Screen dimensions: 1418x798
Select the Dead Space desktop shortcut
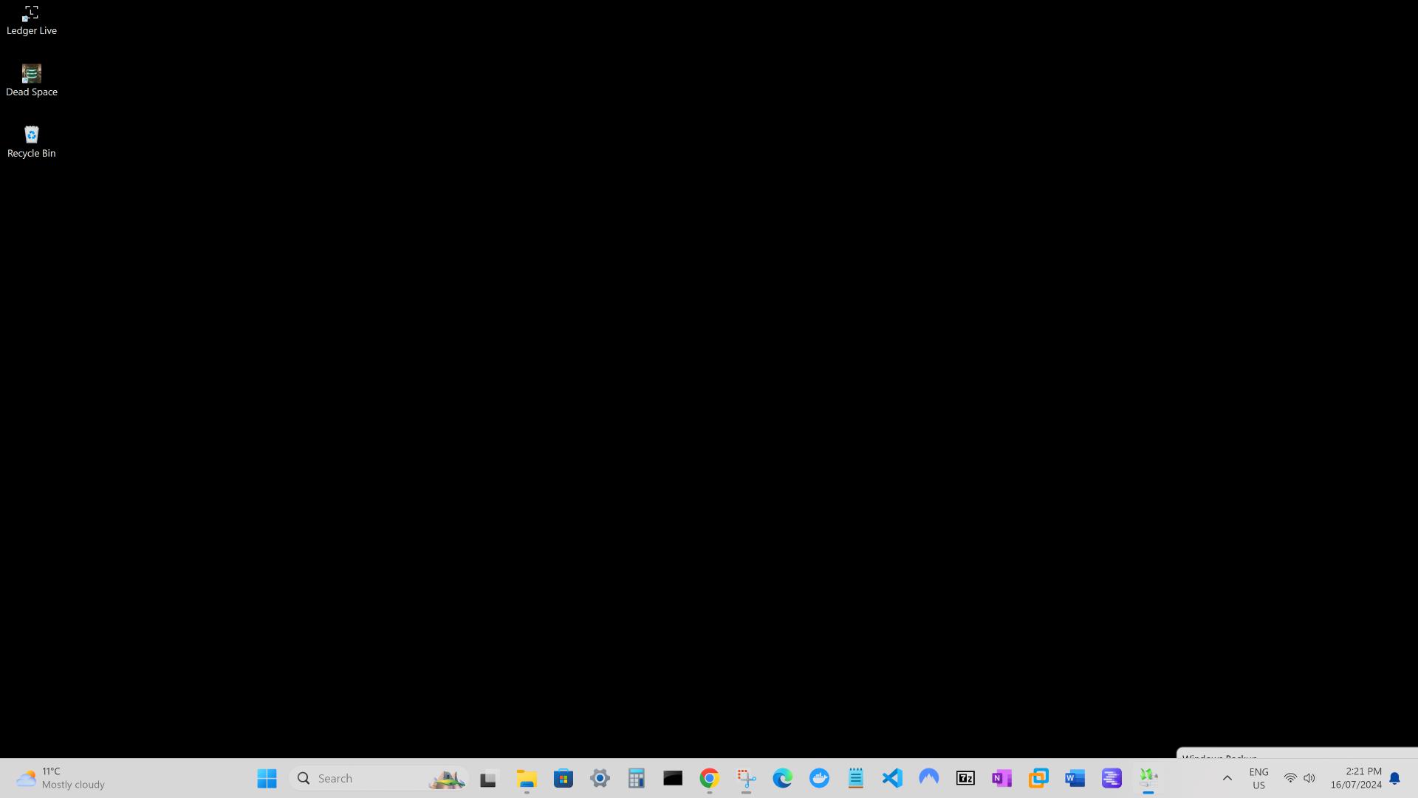click(x=31, y=81)
